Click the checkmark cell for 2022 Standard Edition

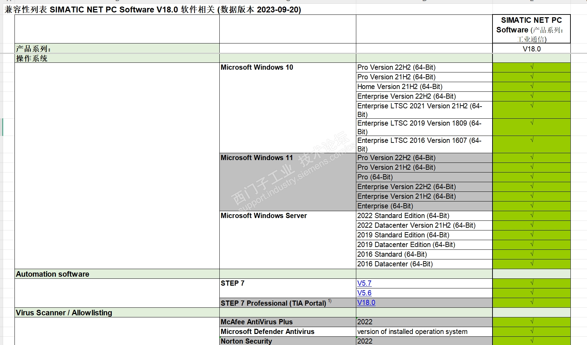tap(531, 216)
